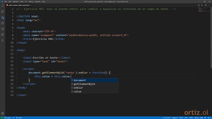Click the UTF-8 encoding indicator

[181, 118]
